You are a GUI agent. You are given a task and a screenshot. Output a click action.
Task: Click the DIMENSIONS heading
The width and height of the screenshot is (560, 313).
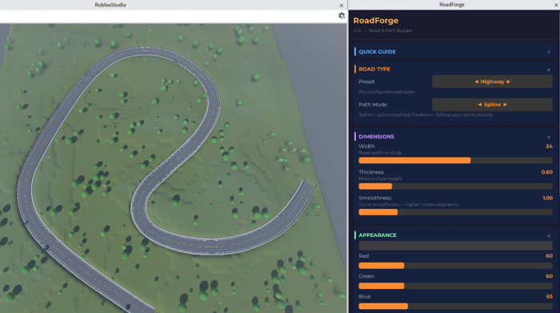click(x=377, y=137)
